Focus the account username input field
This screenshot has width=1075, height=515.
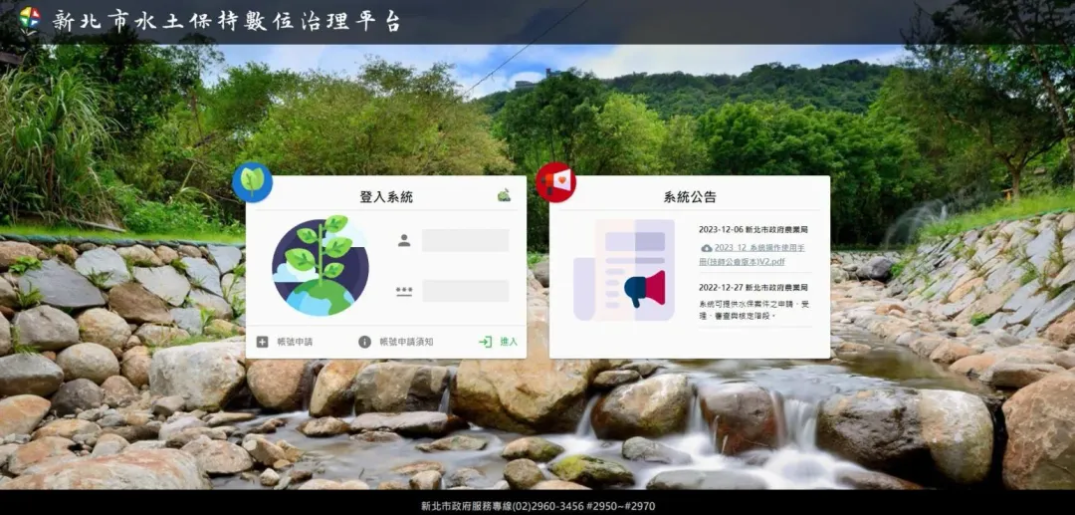point(466,240)
